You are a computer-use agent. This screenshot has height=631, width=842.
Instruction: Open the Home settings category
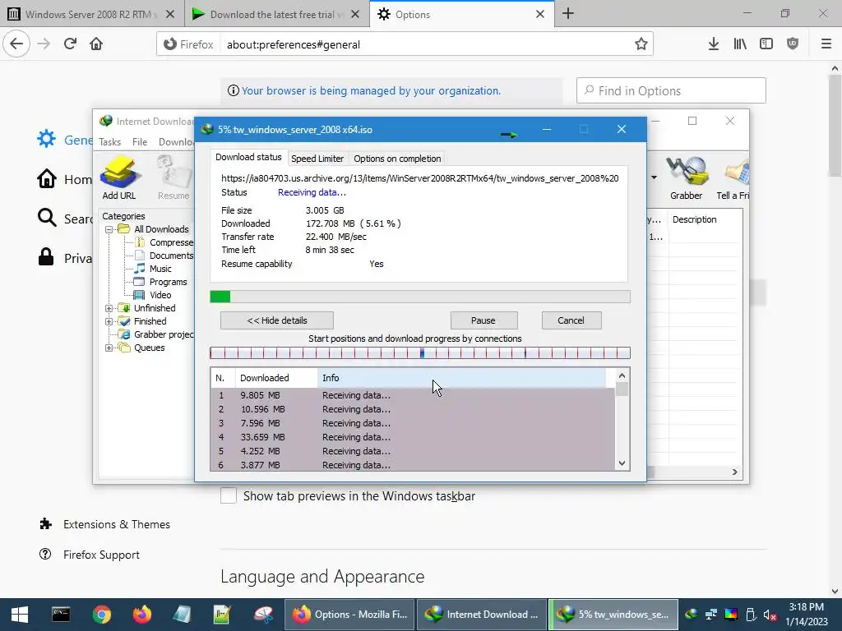pos(64,179)
